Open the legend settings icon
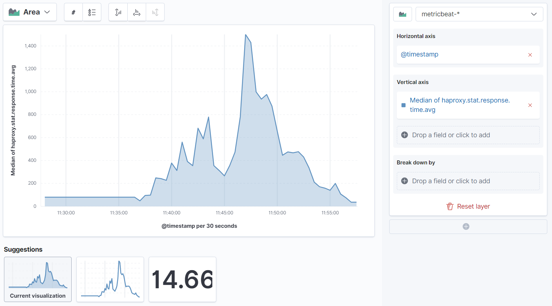Screen dimensions: 552x306 click(x=92, y=12)
